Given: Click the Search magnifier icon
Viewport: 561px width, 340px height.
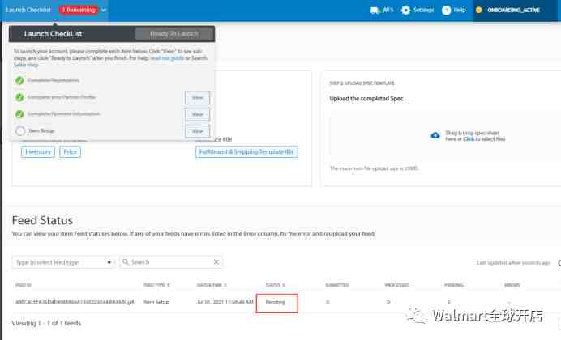Looking at the screenshot, I should click(x=126, y=262).
